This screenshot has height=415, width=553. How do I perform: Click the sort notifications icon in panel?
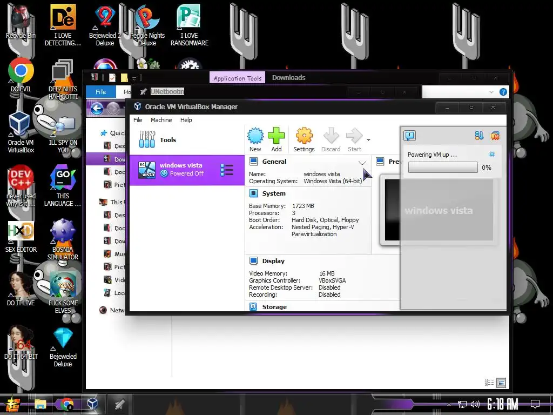479,136
